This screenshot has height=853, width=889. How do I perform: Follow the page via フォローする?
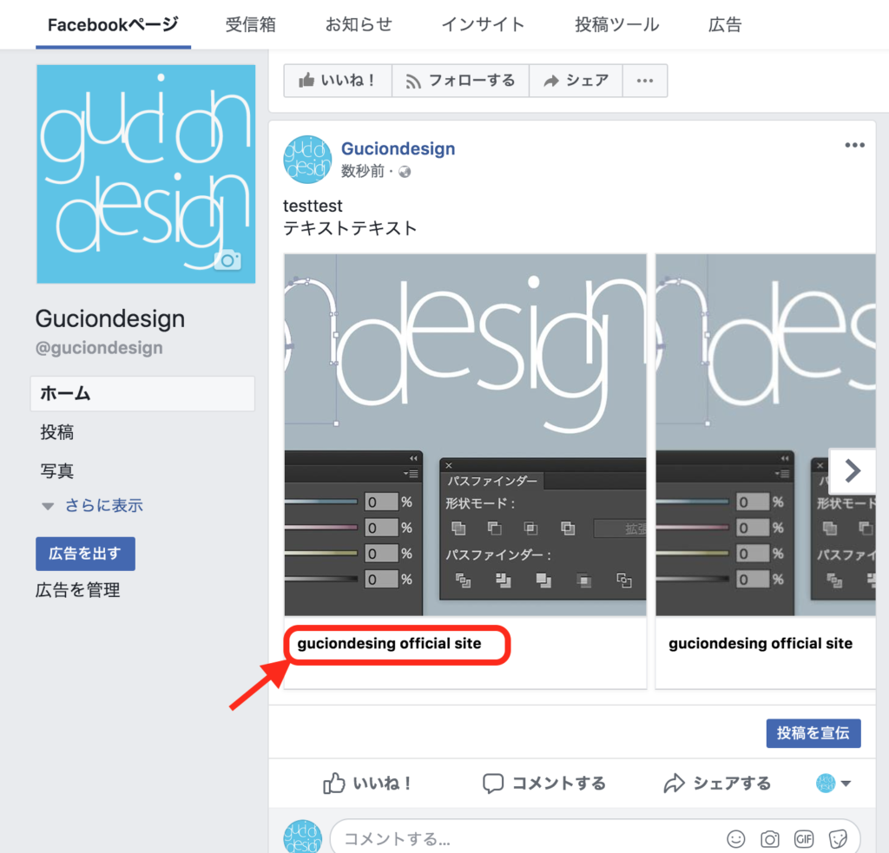(460, 81)
